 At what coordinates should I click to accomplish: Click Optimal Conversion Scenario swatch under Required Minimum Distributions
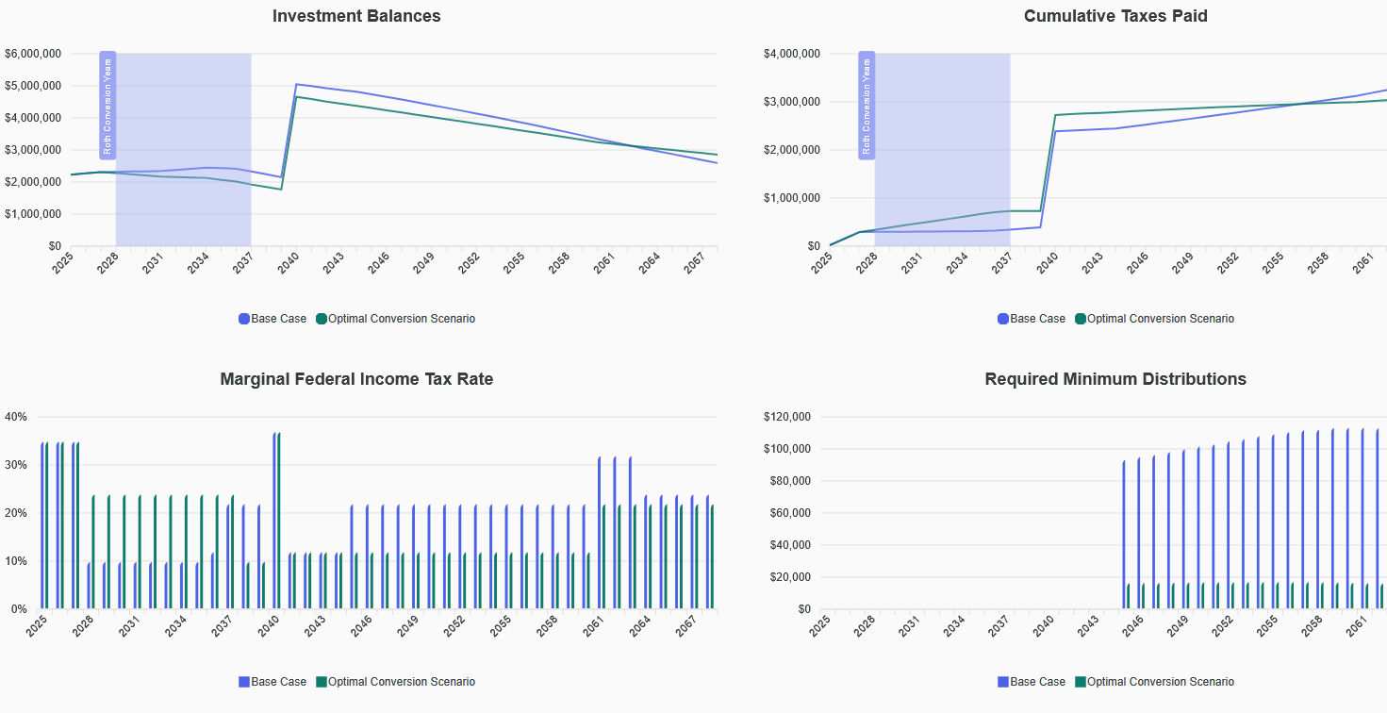[x=1081, y=682]
